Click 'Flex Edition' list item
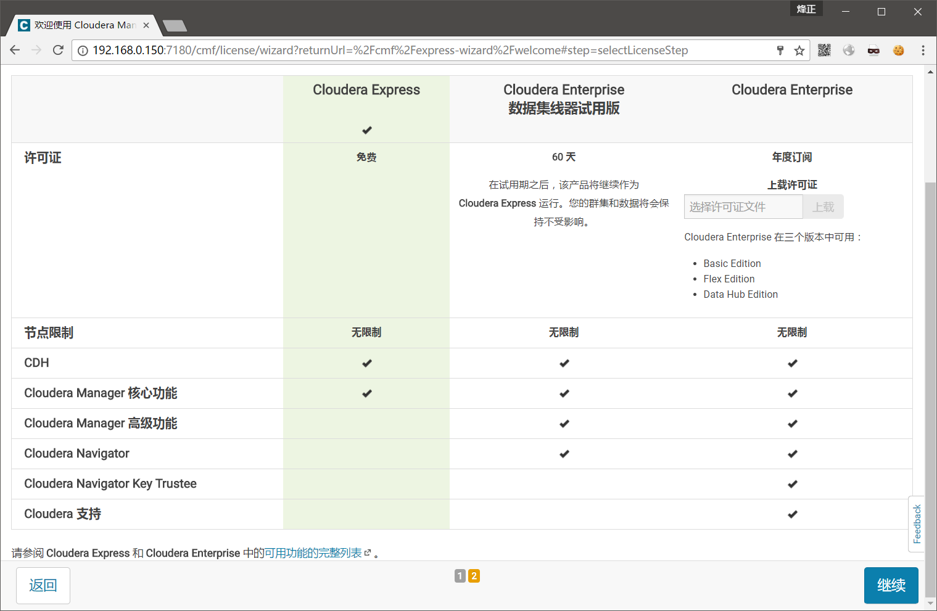 click(729, 279)
